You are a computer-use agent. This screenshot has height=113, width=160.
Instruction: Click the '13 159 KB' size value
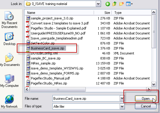[x=103, y=63]
